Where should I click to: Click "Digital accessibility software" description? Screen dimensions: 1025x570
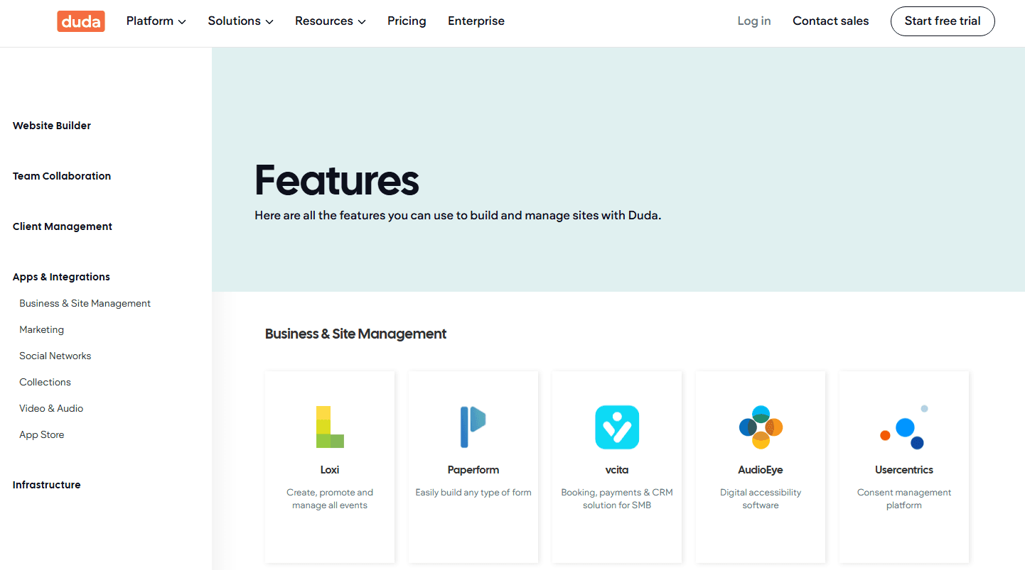click(761, 499)
